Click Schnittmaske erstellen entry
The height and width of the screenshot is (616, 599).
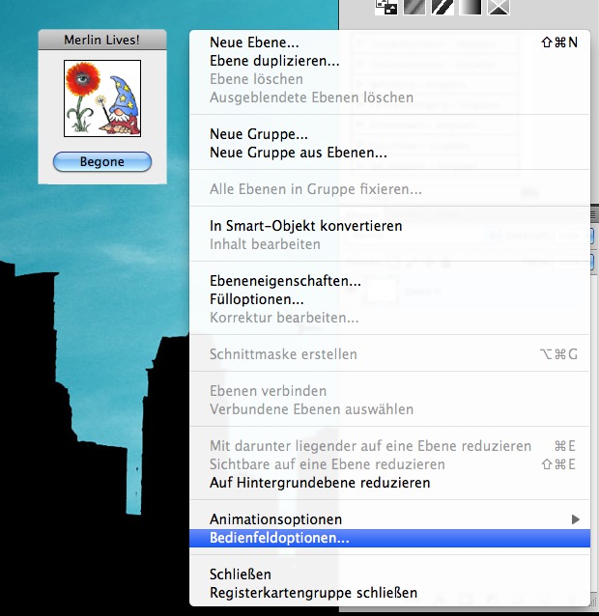pyautogui.click(x=389, y=354)
